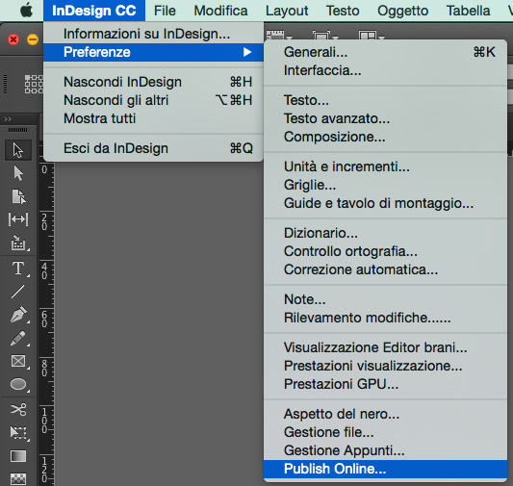Open Aspetto del nero... preferences

pos(385,414)
